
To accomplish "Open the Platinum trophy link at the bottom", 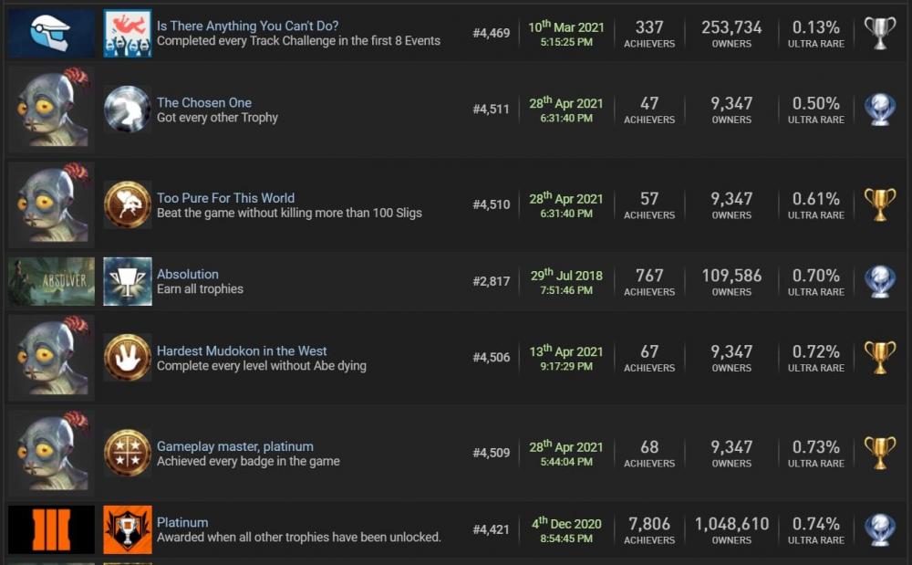I will pos(182,522).
